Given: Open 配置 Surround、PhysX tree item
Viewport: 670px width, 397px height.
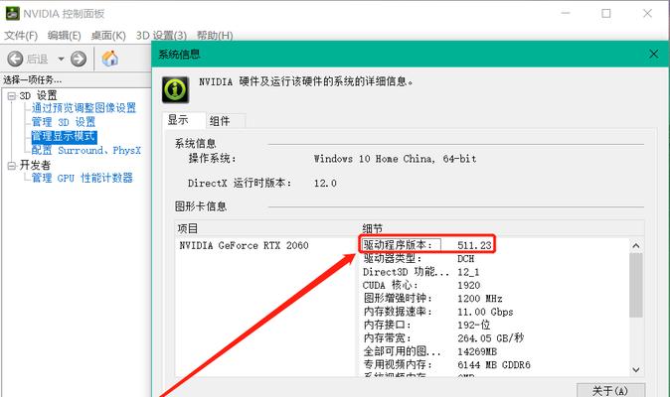Looking at the screenshot, I should tap(85, 150).
